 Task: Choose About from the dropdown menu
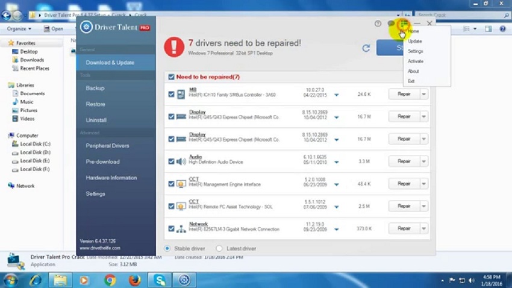[x=413, y=71]
